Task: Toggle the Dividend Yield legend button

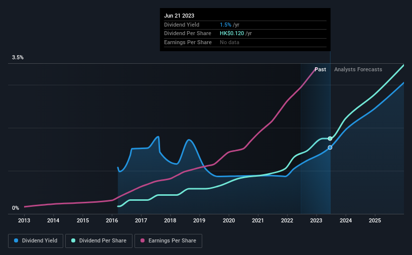Action: coord(36,241)
